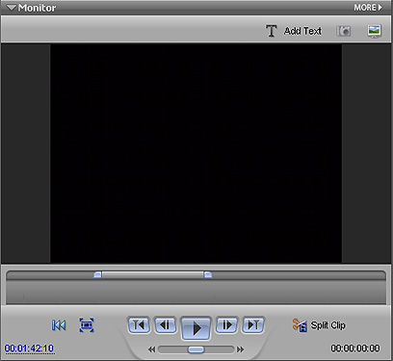Click the Add Text T icon
This screenshot has width=393, height=361.
[272, 31]
